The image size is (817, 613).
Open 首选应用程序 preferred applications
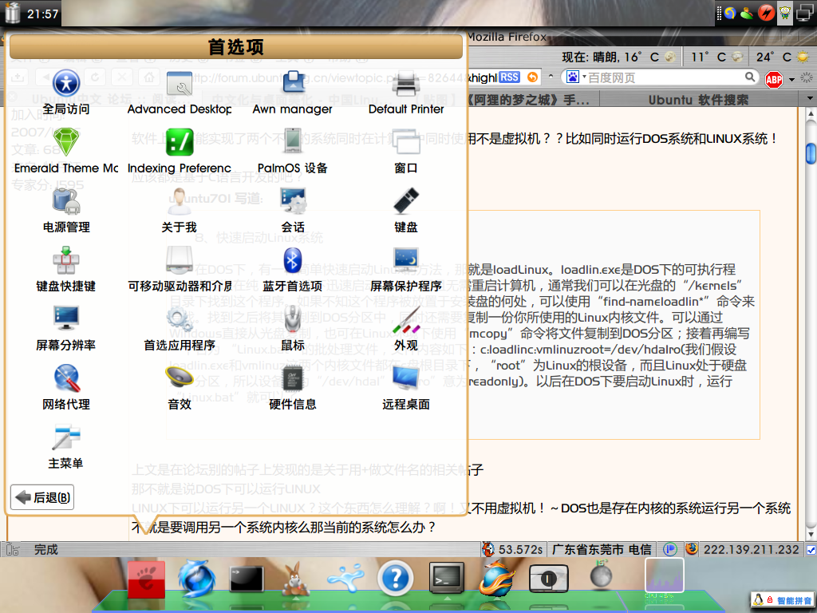(x=180, y=328)
